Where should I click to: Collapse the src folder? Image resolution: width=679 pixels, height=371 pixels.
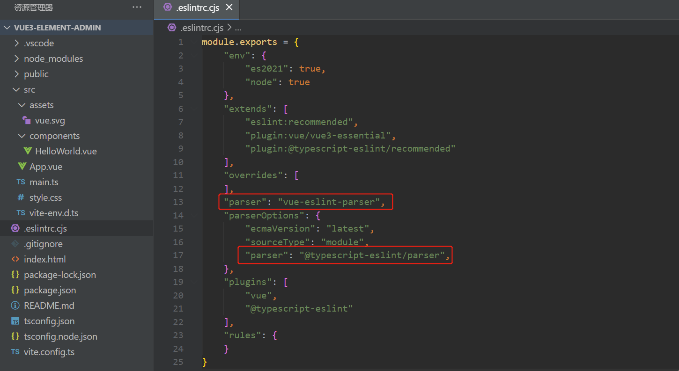[x=17, y=89]
